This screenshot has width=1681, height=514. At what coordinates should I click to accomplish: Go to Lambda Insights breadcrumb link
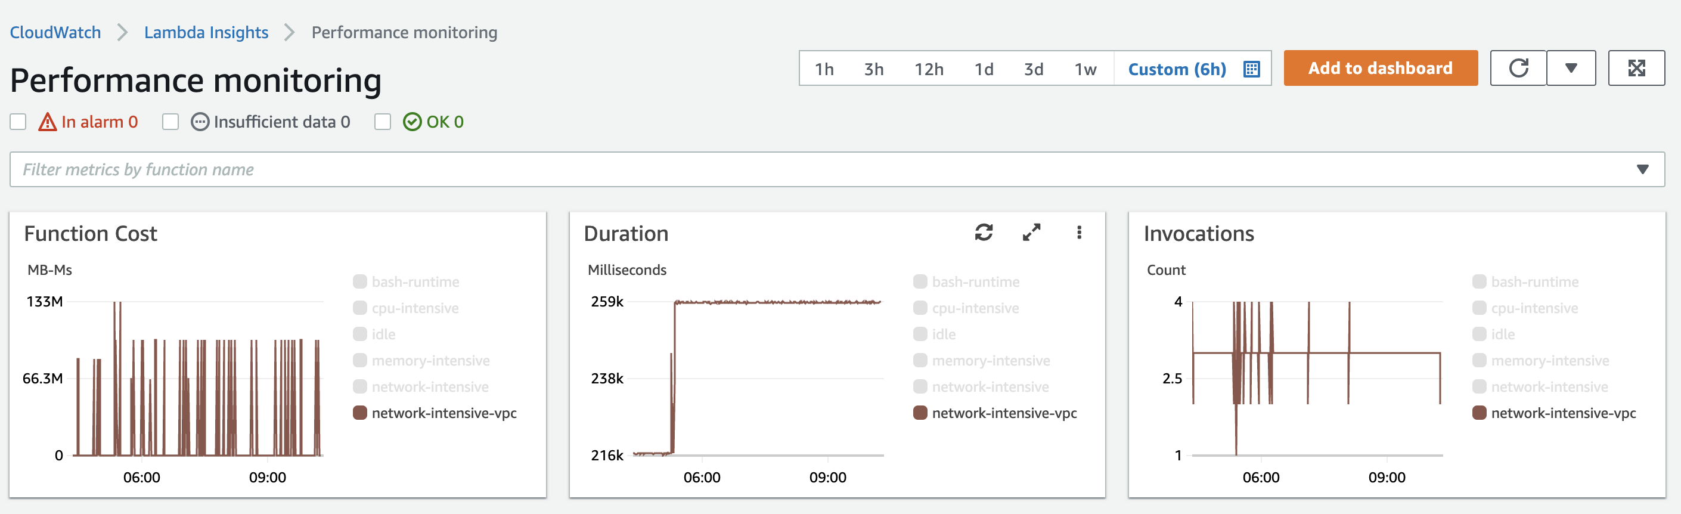(x=206, y=33)
